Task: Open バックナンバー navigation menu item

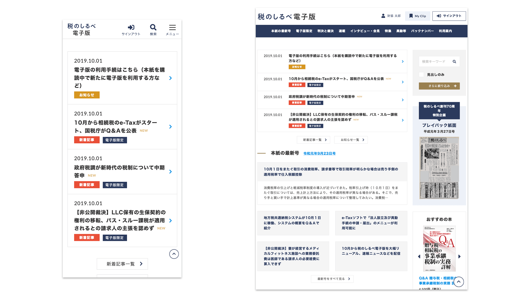Action: pos(422,31)
